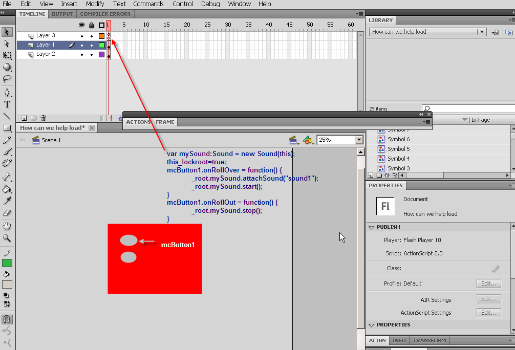Screen dimensions: 515x350
Task: Click the green fill color swatch
Action: 7,263
